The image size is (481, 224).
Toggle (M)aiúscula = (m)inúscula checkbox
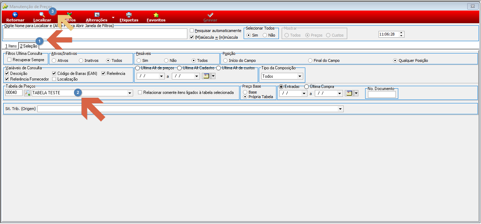192,37
